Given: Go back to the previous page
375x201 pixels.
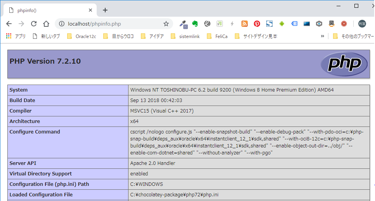Looking at the screenshot, I should point(9,24).
